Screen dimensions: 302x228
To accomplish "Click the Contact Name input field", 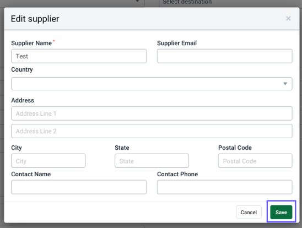I will click(79, 187).
